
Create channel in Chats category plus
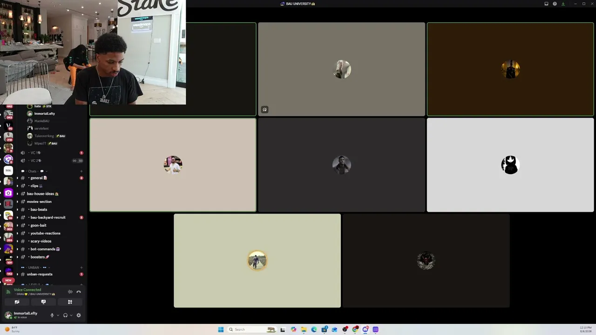click(x=81, y=171)
